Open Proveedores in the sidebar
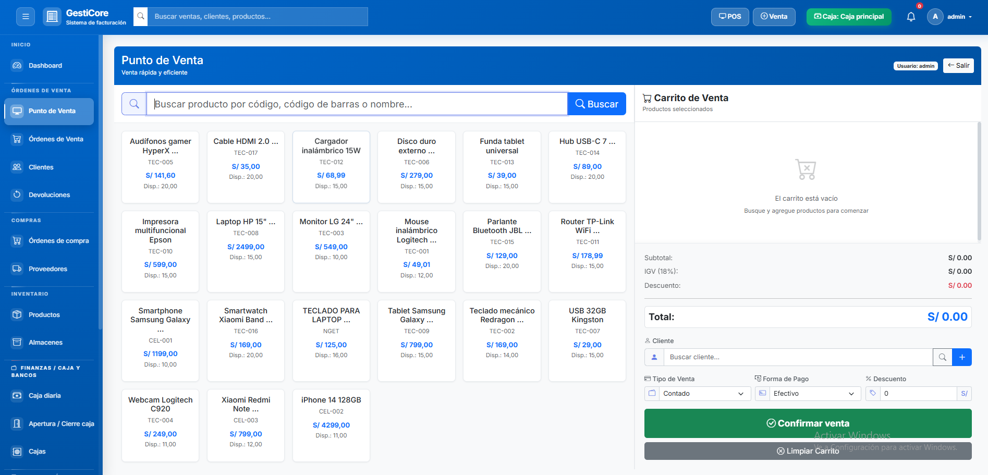The image size is (988, 475). tap(49, 269)
